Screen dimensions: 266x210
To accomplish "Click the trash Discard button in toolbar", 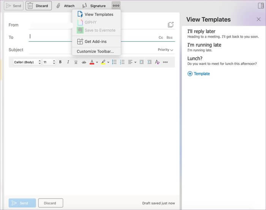I will coord(38,6).
